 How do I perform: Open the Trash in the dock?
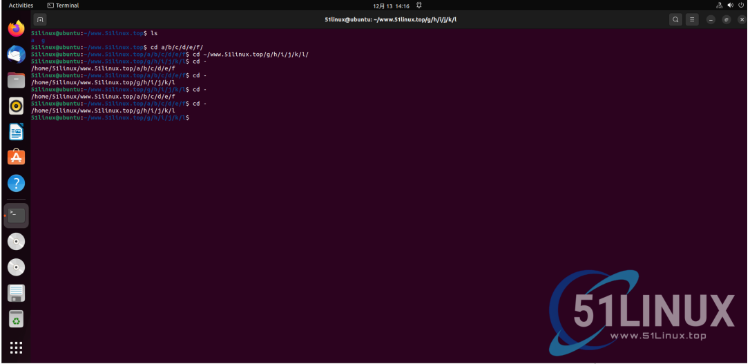point(17,318)
